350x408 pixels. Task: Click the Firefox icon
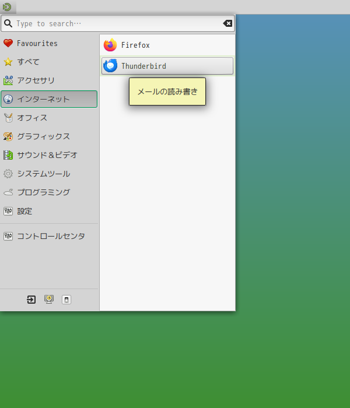(110, 45)
